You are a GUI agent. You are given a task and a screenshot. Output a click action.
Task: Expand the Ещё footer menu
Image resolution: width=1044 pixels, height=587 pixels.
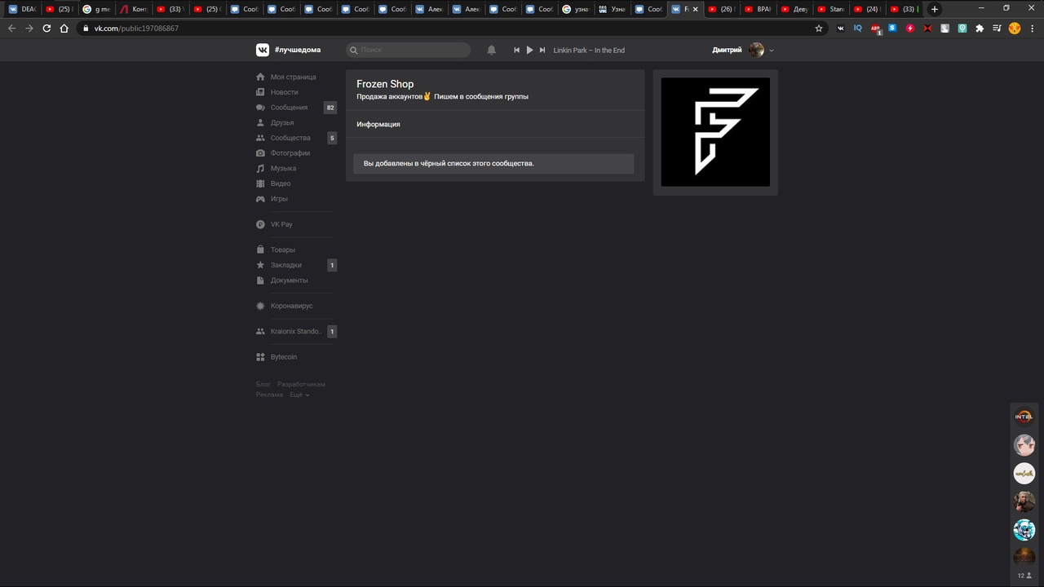coord(299,395)
